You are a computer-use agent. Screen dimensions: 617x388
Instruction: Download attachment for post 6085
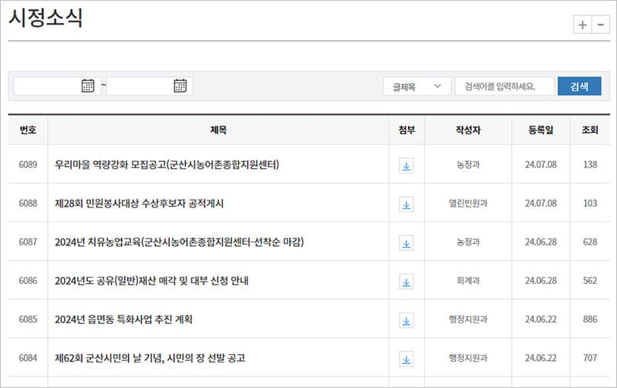coord(406,319)
